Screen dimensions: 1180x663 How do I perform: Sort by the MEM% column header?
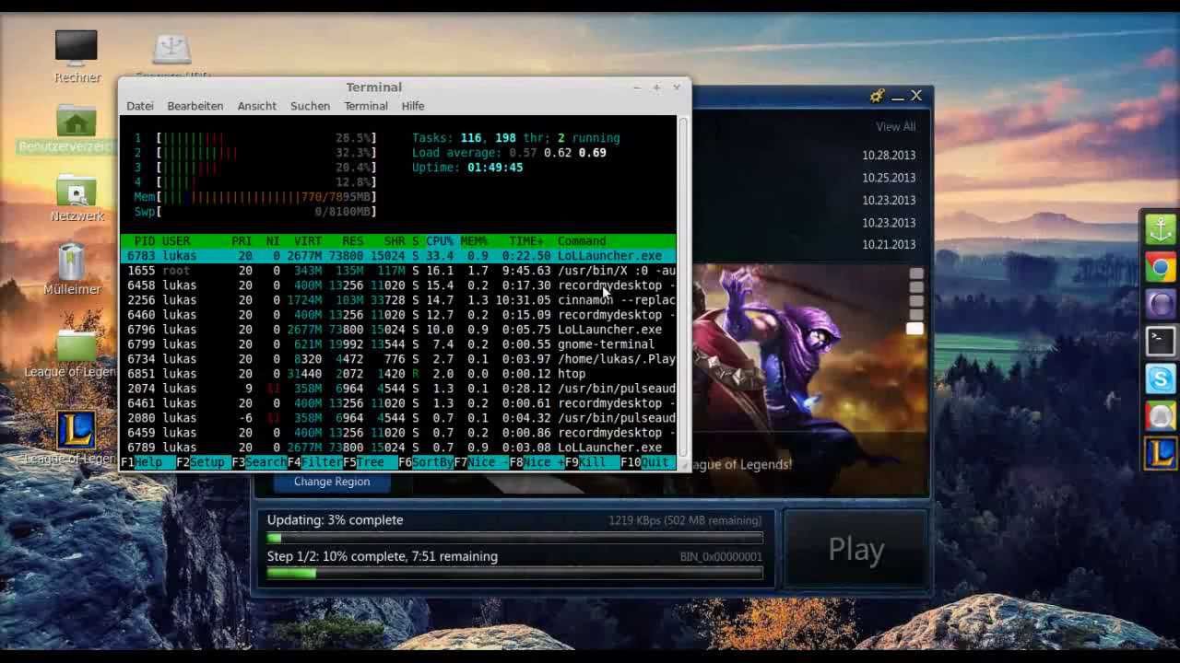[x=474, y=241]
